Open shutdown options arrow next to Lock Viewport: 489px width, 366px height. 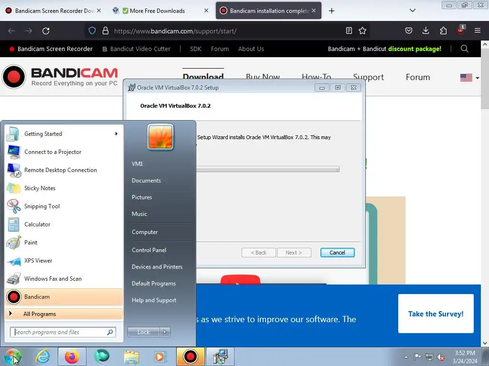tap(165, 332)
